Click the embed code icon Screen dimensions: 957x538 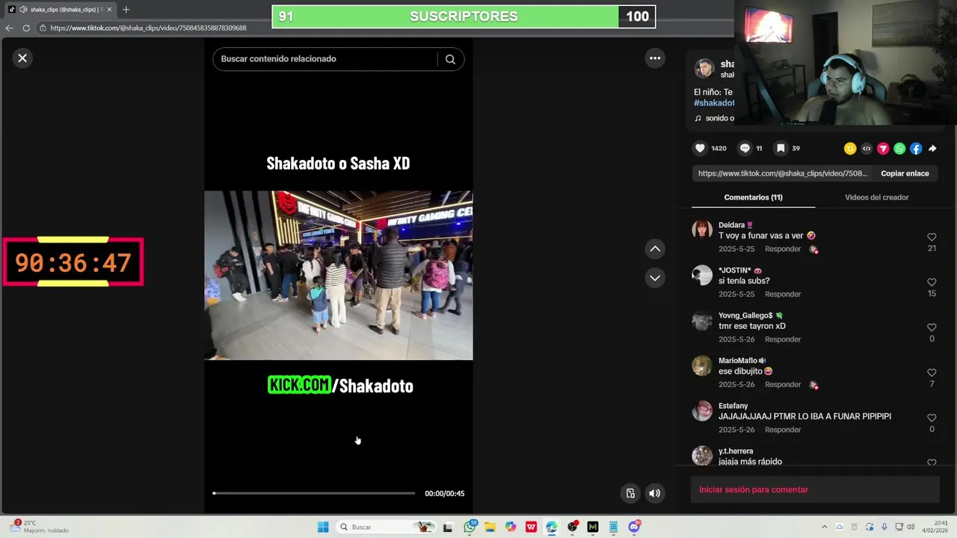coord(867,149)
